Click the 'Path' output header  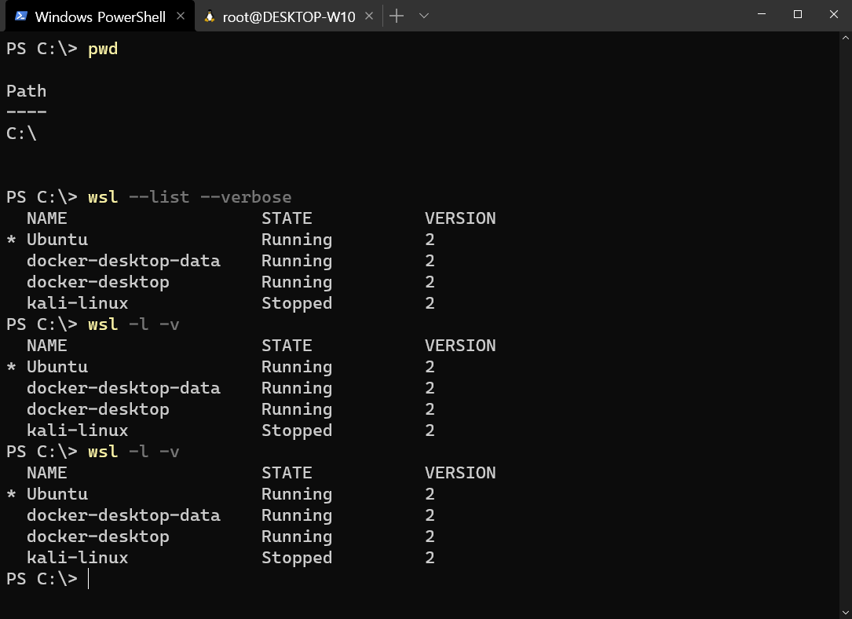pyautogui.click(x=26, y=91)
